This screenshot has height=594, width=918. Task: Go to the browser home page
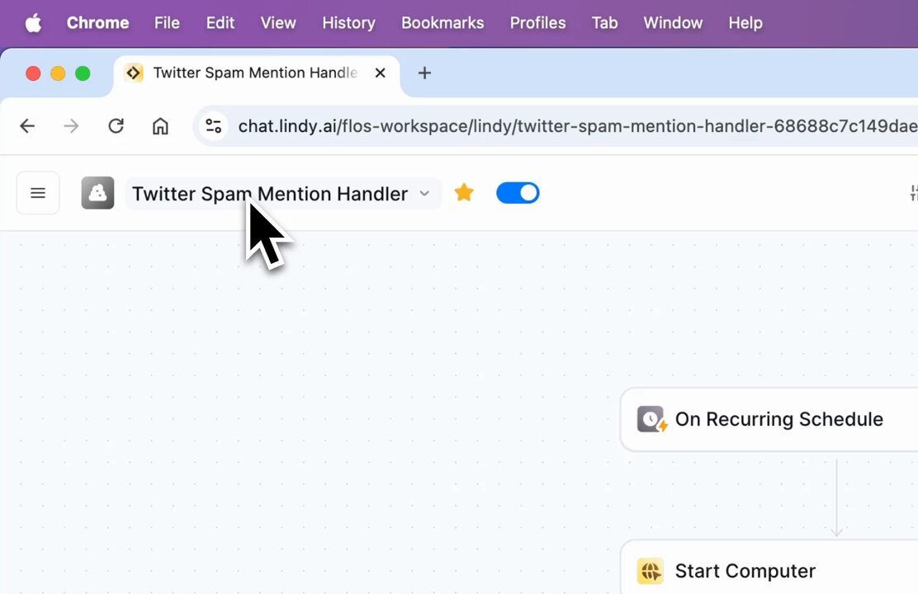pyautogui.click(x=160, y=126)
